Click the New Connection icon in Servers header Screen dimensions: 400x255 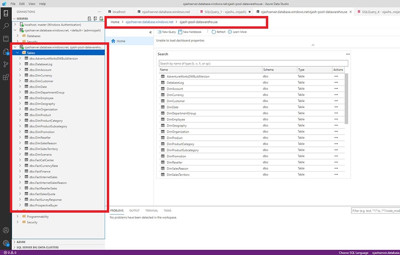(89, 18)
